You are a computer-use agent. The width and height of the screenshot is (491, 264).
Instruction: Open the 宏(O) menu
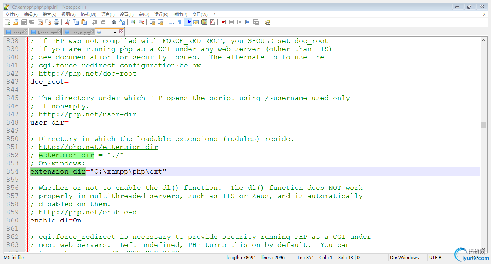[x=144, y=15]
